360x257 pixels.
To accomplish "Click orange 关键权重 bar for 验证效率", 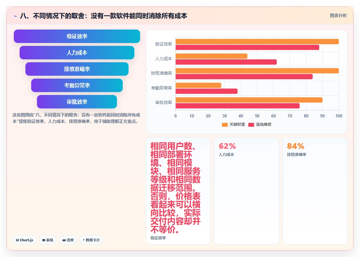I will pos(257,41).
